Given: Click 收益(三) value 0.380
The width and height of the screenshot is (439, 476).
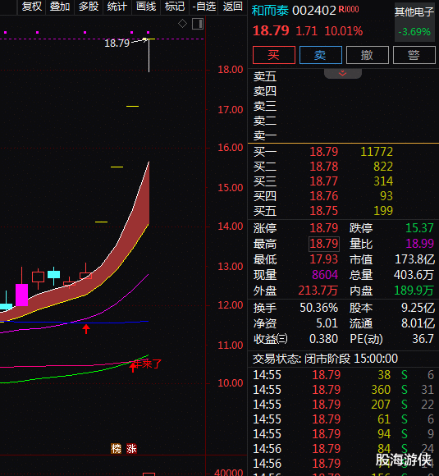Looking at the screenshot, I should (323, 339).
